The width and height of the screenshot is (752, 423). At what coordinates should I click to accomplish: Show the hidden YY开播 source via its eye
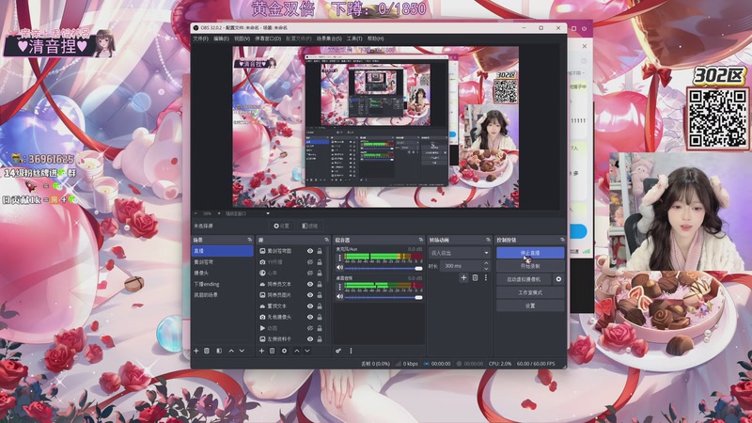pyautogui.click(x=310, y=262)
